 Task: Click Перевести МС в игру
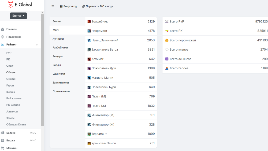[99, 6]
